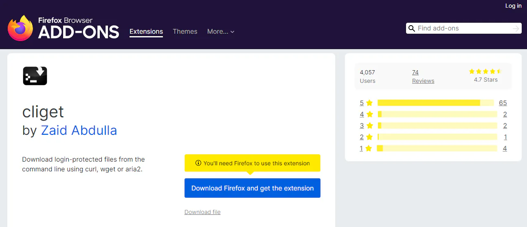
Task: Filter reviews by 5 stars number
Action: point(362,103)
